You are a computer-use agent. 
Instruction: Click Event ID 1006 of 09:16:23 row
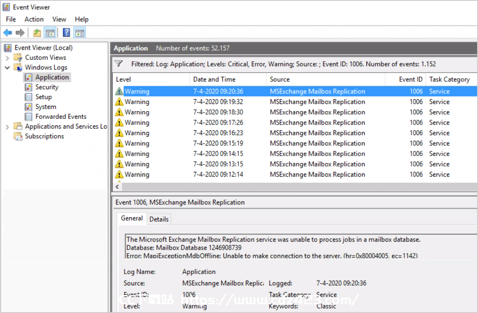pyautogui.click(x=416, y=132)
